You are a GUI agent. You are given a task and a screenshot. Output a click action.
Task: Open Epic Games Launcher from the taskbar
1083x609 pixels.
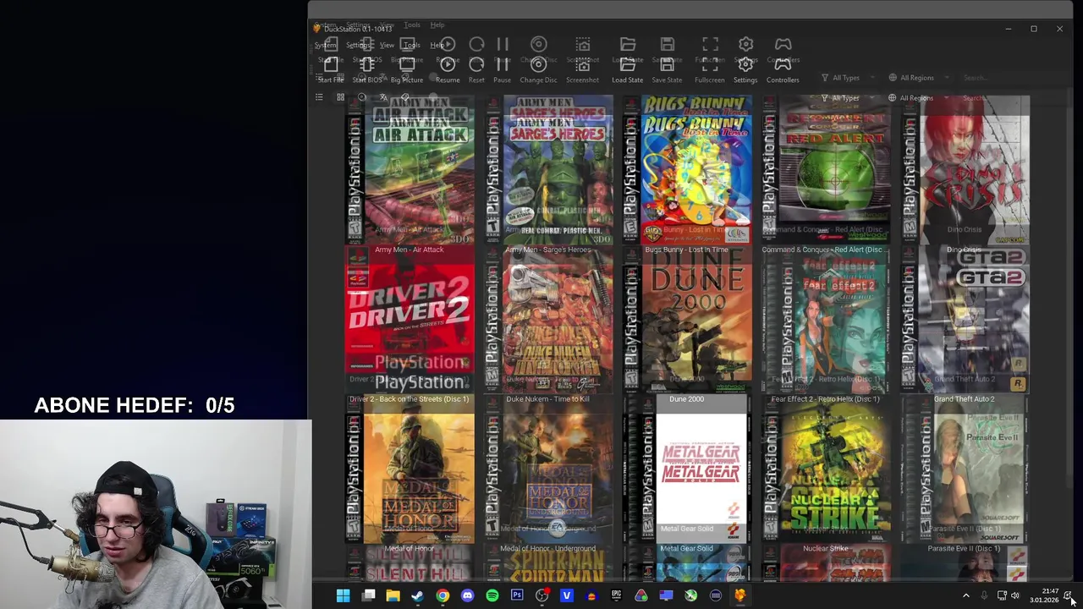pyautogui.click(x=616, y=595)
